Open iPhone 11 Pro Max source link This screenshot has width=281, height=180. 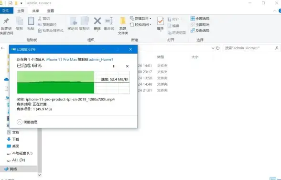click(x=61, y=59)
